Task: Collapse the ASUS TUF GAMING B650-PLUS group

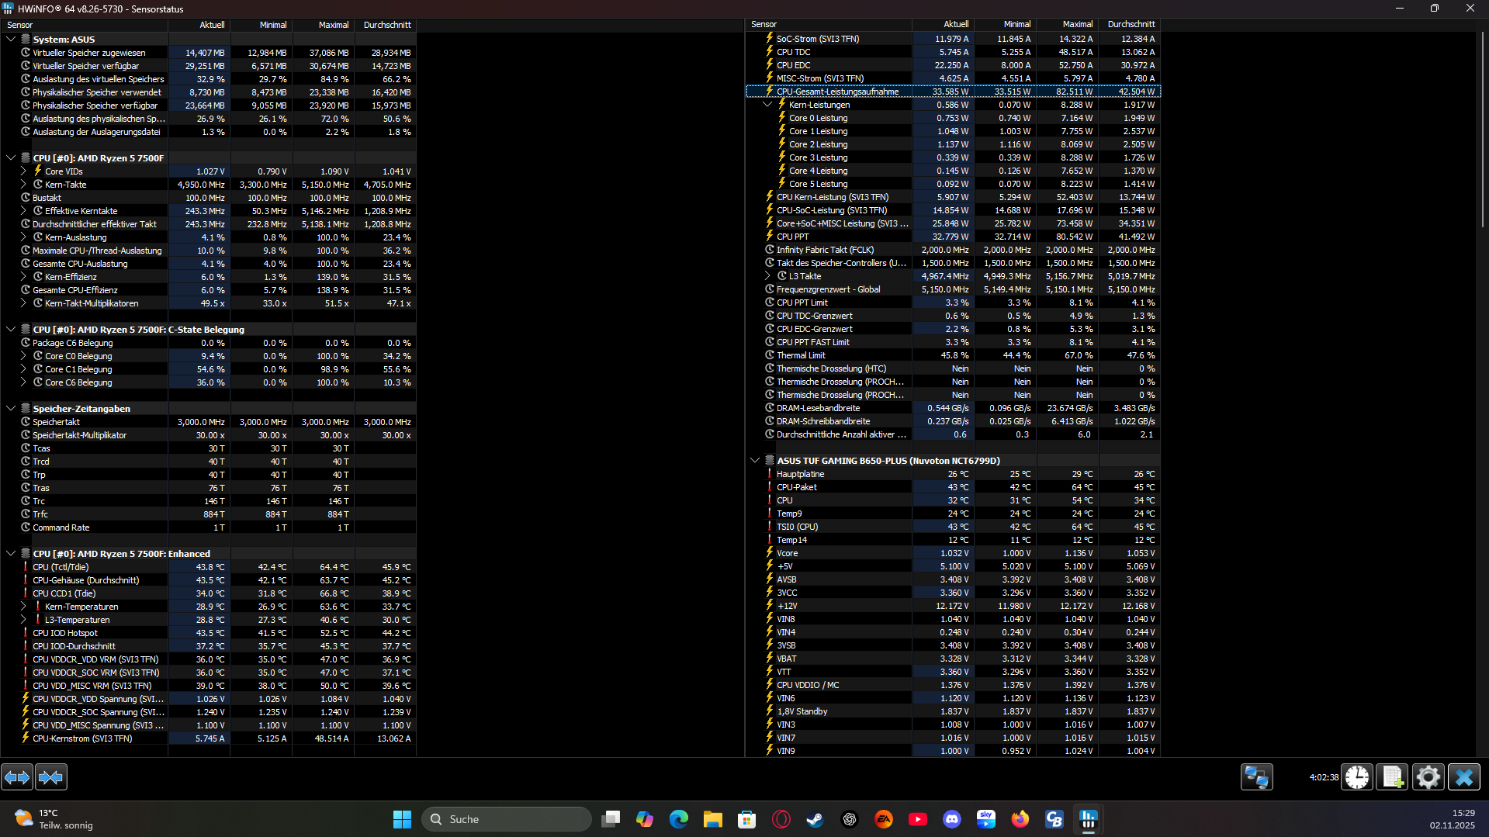Action: pos(755,460)
